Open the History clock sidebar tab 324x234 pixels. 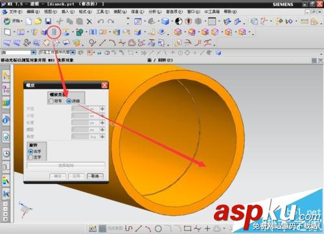pos(6,154)
